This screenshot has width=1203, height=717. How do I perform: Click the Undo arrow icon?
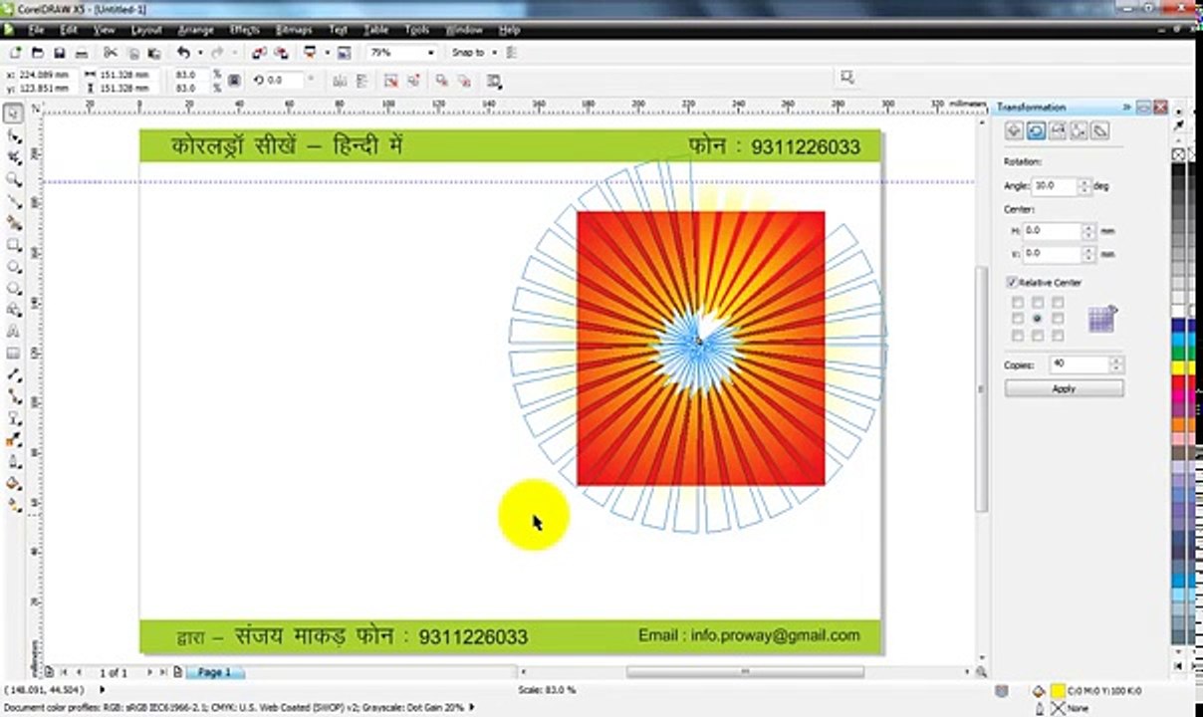pyautogui.click(x=183, y=53)
